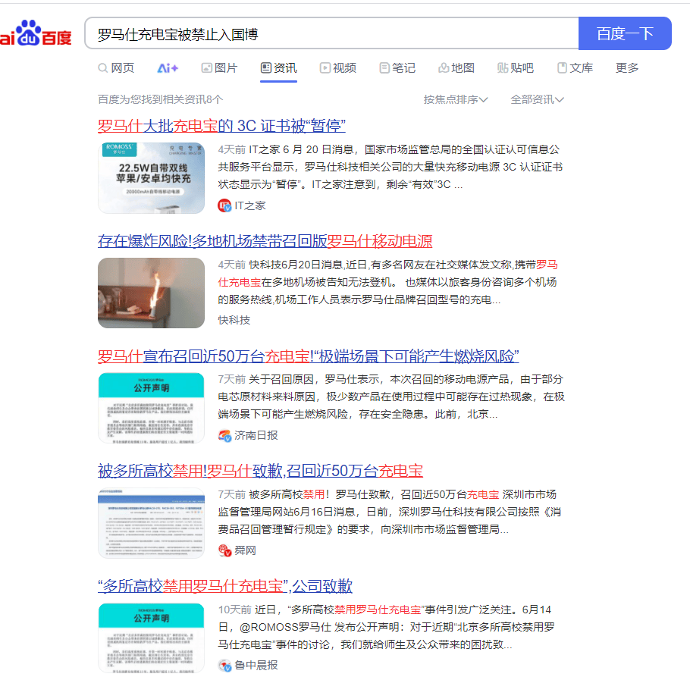Open the ROMOSS 22.5W power bank thumbnail
Screen dimensions: 690x677
point(152,177)
